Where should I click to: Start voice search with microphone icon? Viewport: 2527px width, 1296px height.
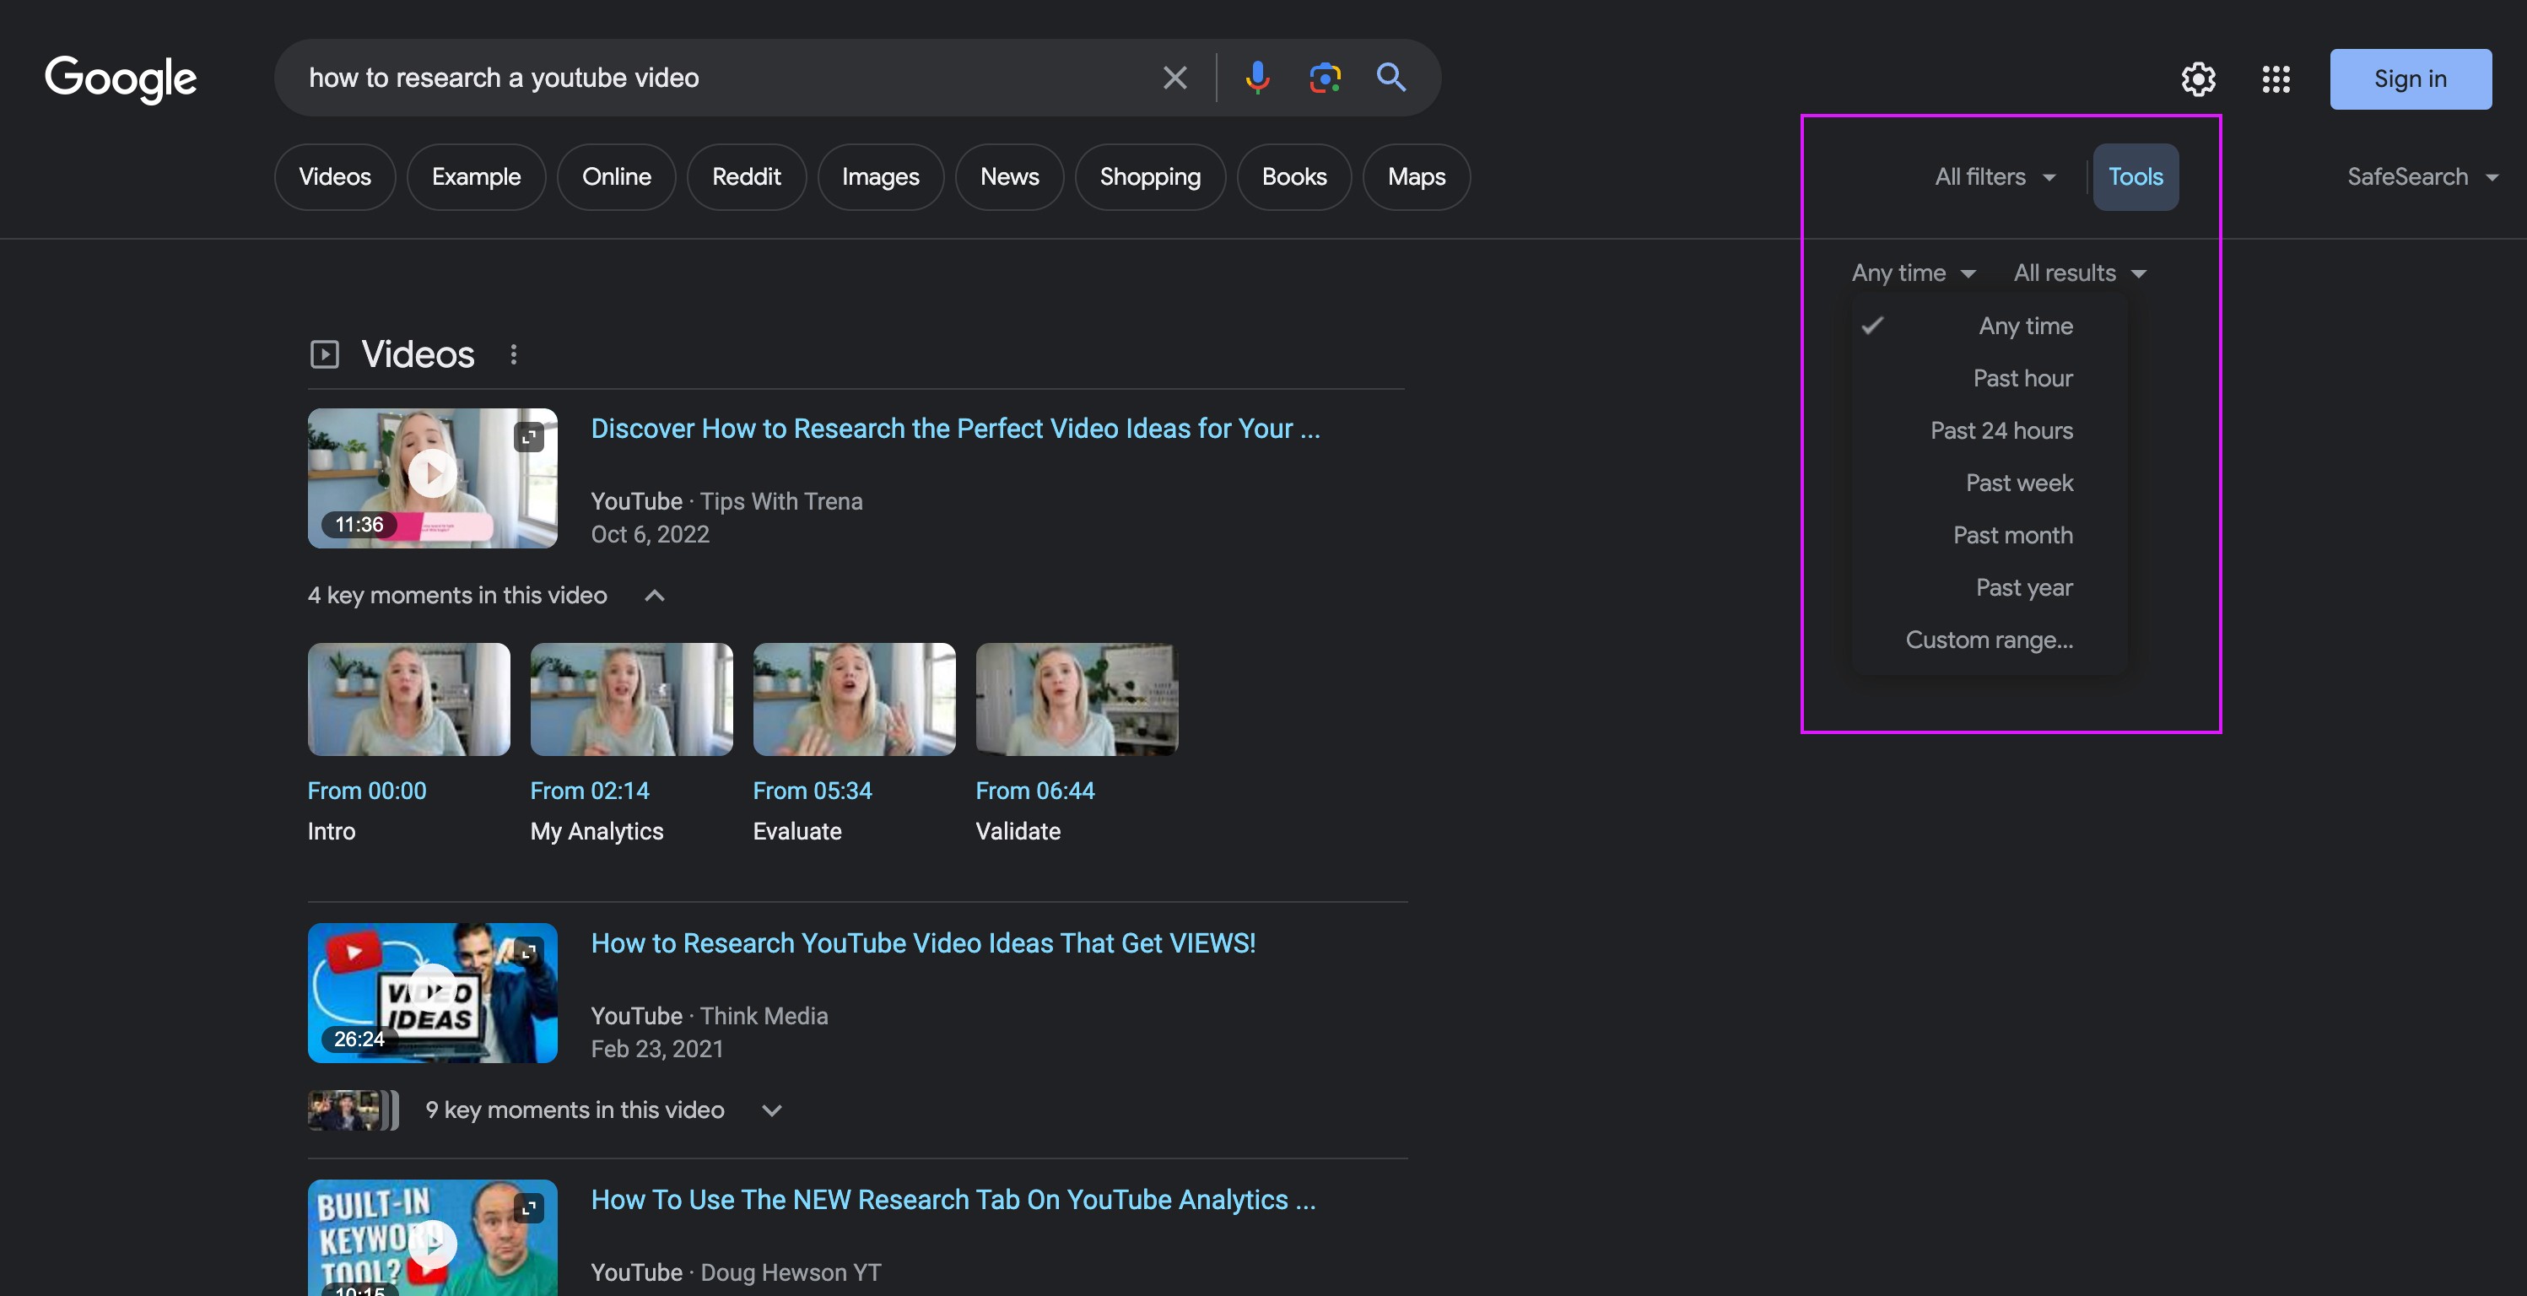[x=1256, y=78]
